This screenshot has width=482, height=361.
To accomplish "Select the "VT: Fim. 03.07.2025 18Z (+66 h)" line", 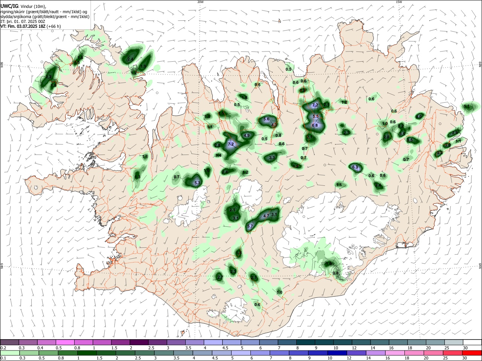I will [31, 26].
